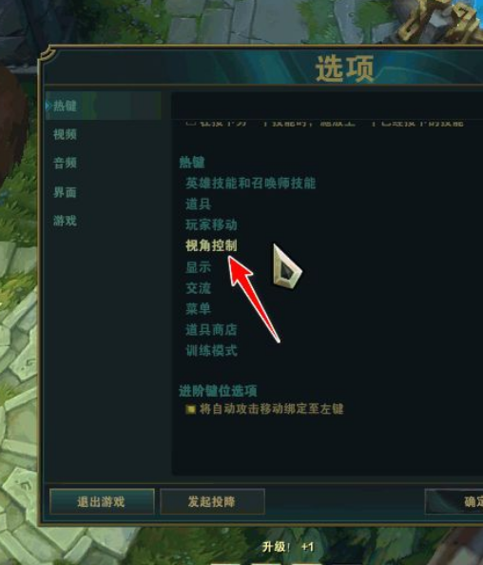Confirm settings with the 确定 button

pyautogui.click(x=454, y=501)
